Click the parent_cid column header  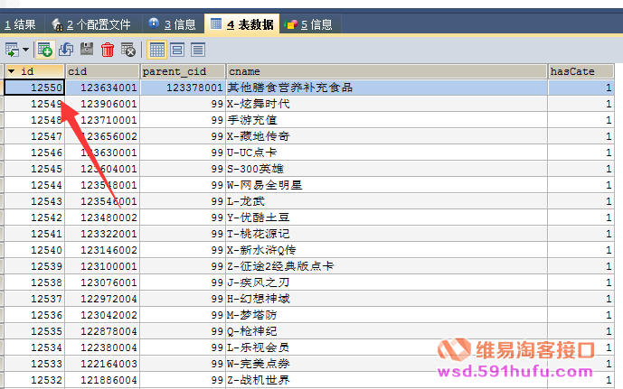(x=183, y=71)
